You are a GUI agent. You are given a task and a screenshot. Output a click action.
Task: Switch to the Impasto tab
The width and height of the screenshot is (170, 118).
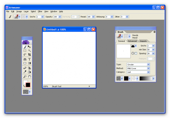tap(143, 41)
